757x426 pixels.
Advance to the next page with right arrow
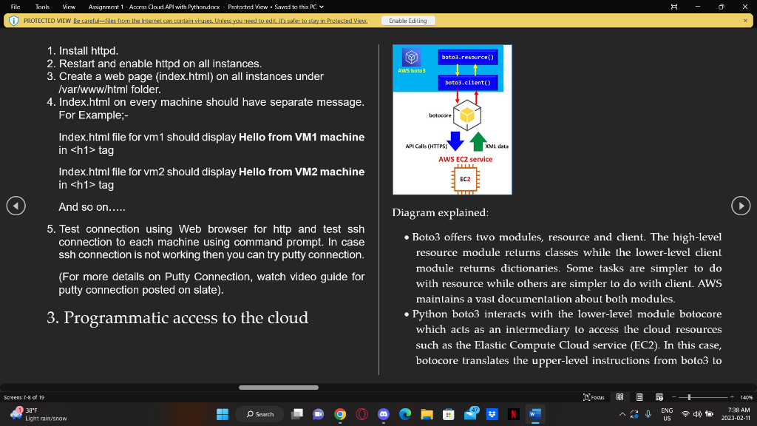741,206
